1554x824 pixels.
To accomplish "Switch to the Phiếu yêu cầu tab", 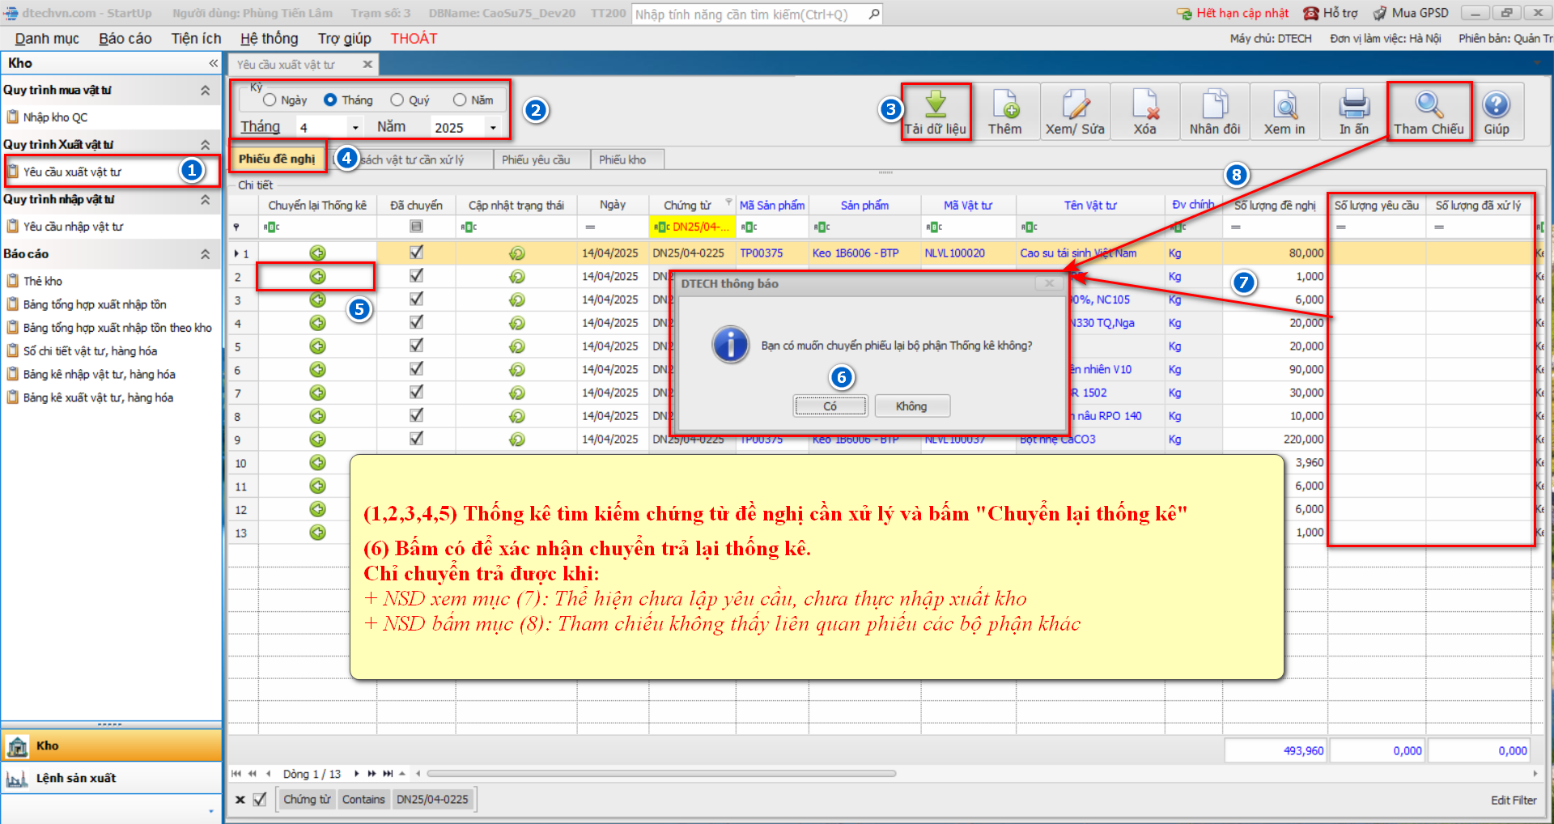I will pyautogui.click(x=536, y=160).
